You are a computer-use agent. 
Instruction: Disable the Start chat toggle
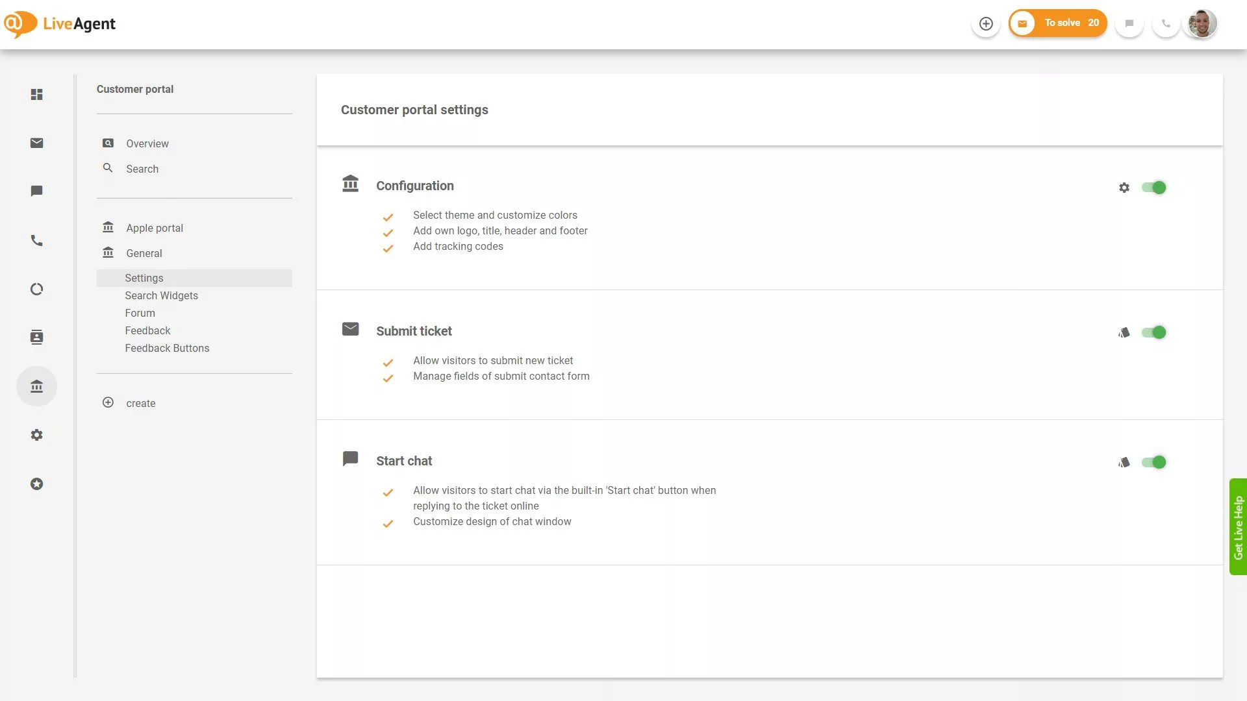click(1155, 461)
